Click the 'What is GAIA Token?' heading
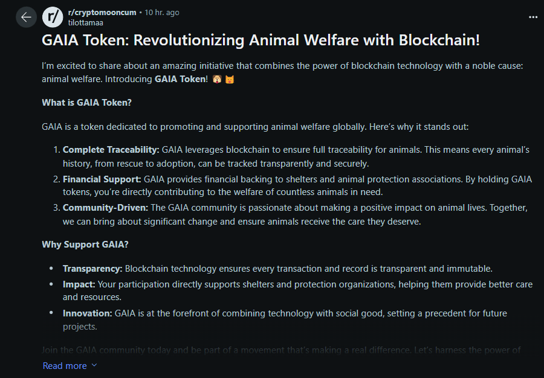Viewport: 544px width, 378px height. (86, 103)
